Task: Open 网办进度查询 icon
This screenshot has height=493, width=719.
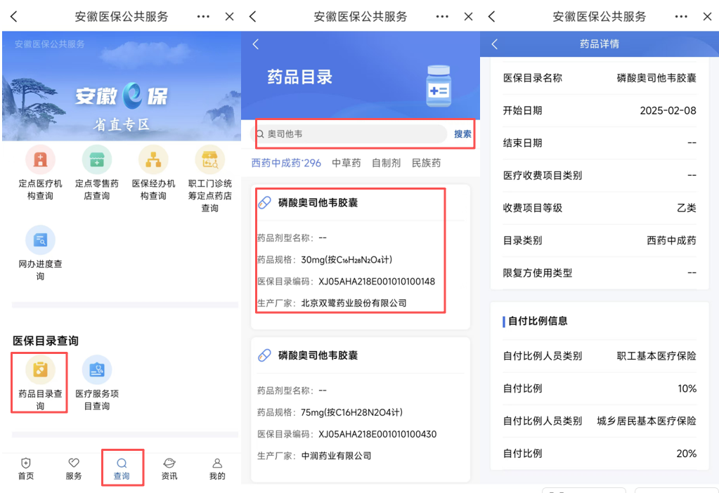Action: (40, 240)
